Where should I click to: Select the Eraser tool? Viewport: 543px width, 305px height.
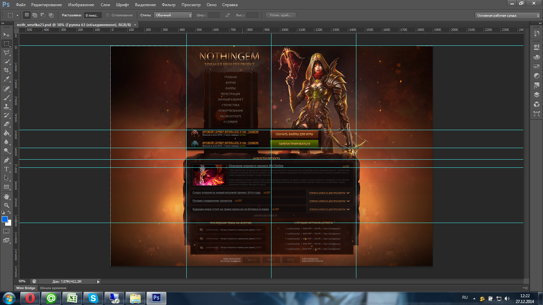tap(6, 124)
